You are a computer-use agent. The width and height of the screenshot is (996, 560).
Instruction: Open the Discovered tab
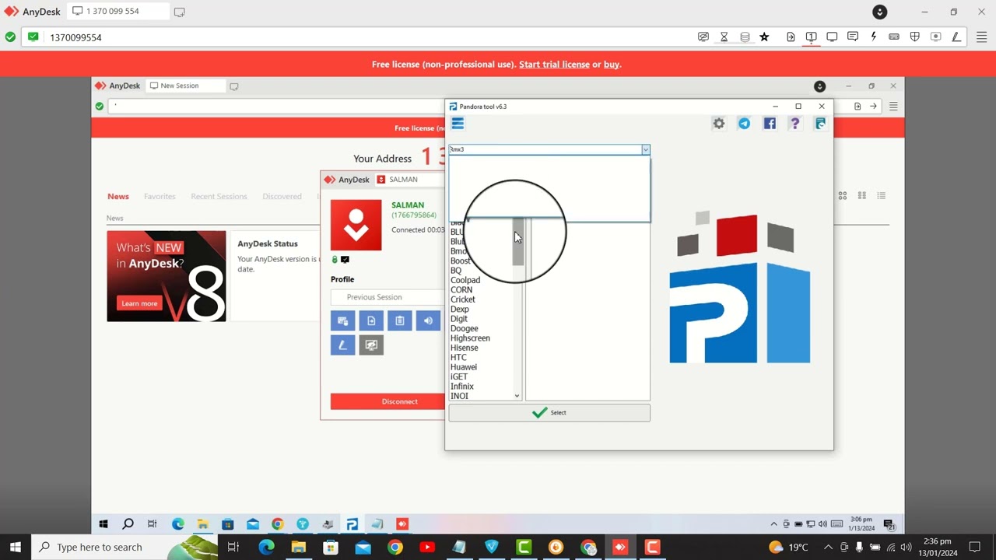pos(282,197)
